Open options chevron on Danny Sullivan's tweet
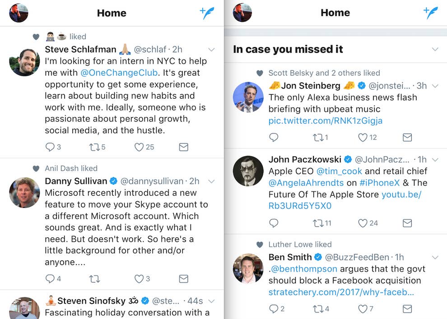The width and height of the screenshot is (447, 319). [211, 181]
